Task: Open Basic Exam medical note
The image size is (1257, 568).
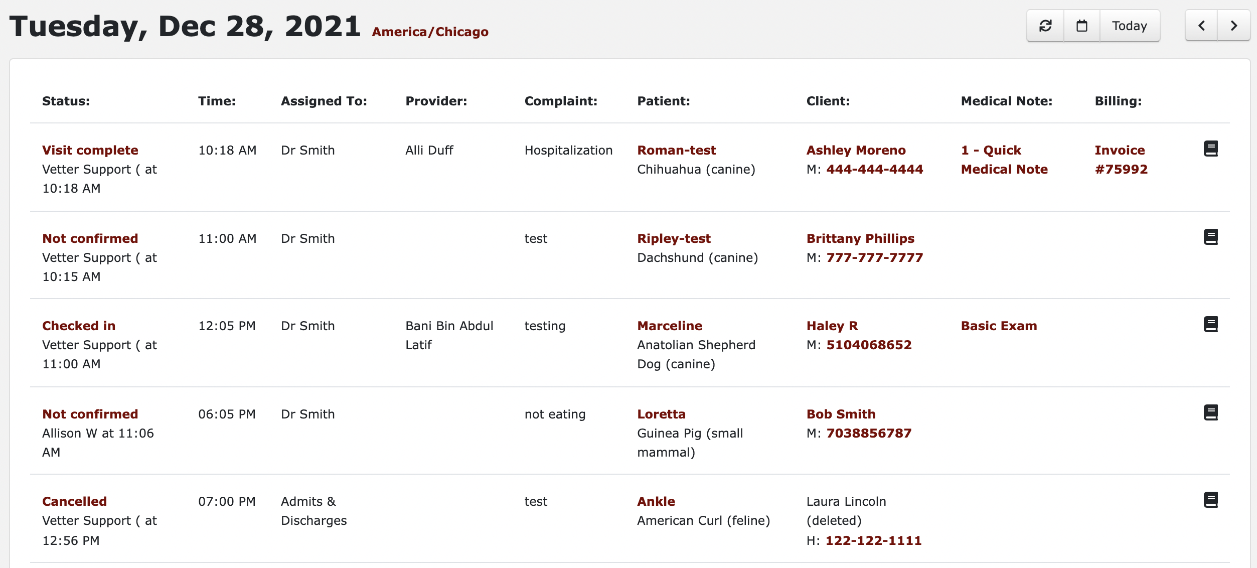Action: [999, 326]
